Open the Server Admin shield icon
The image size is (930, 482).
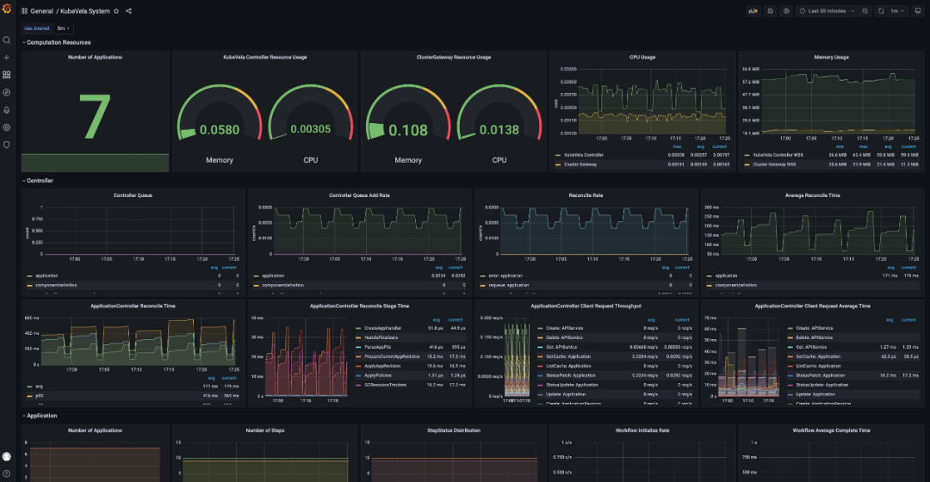click(x=6, y=145)
